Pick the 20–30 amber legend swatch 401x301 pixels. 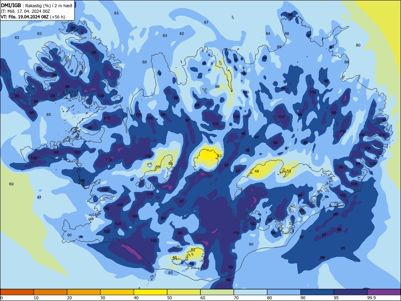[84, 292]
